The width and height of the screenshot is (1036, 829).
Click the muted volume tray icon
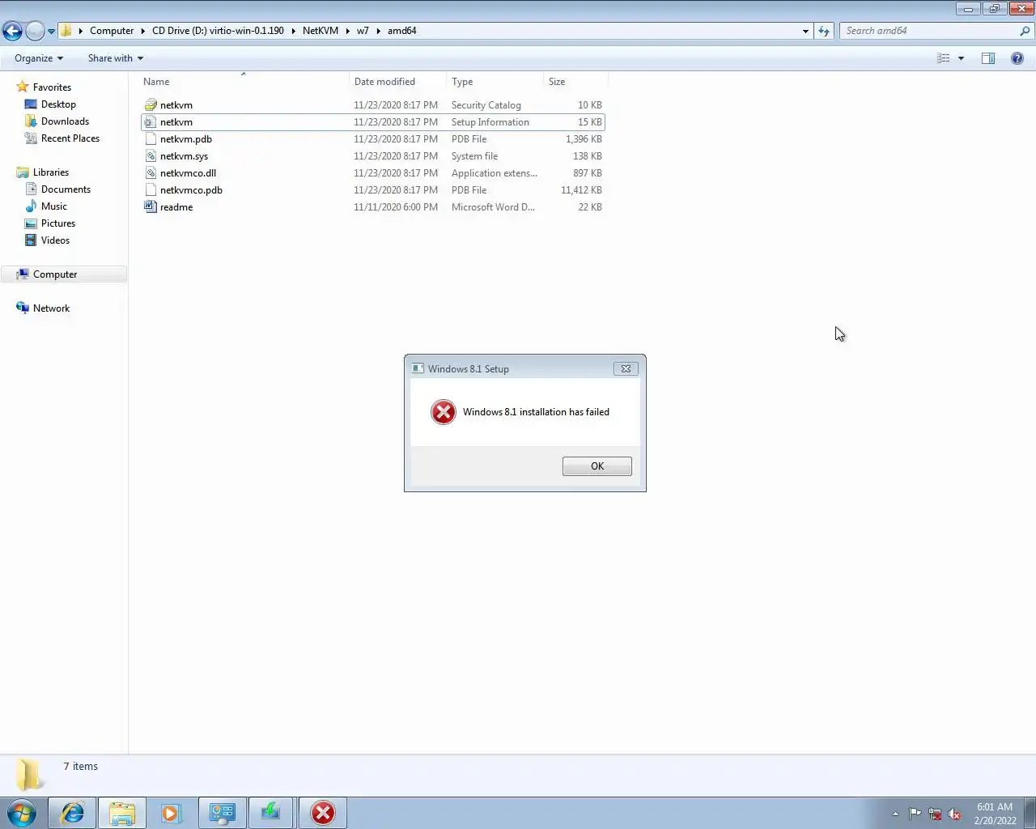pyautogui.click(x=954, y=814)
